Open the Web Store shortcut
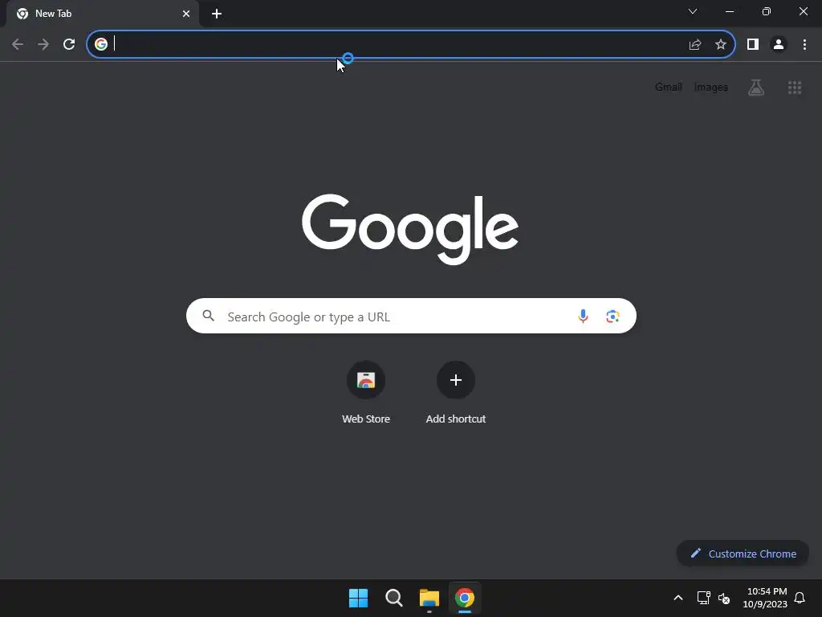The image size is (822, 617). click(x=366, y=392)
